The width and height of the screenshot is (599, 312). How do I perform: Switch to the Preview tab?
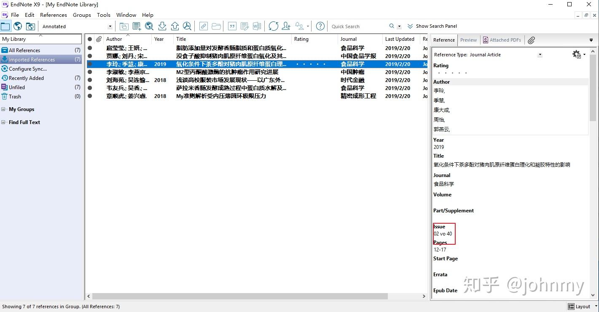pos(468,40)
